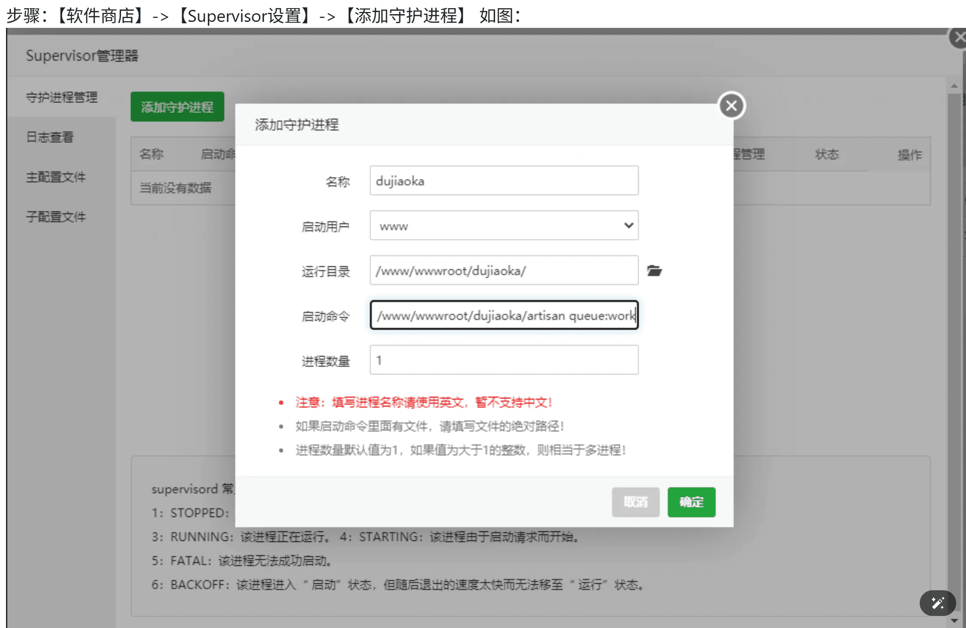Viewport: 966px width, 628px height.
Task: Click the 进程数量 input field
Action: pos(504,360)
